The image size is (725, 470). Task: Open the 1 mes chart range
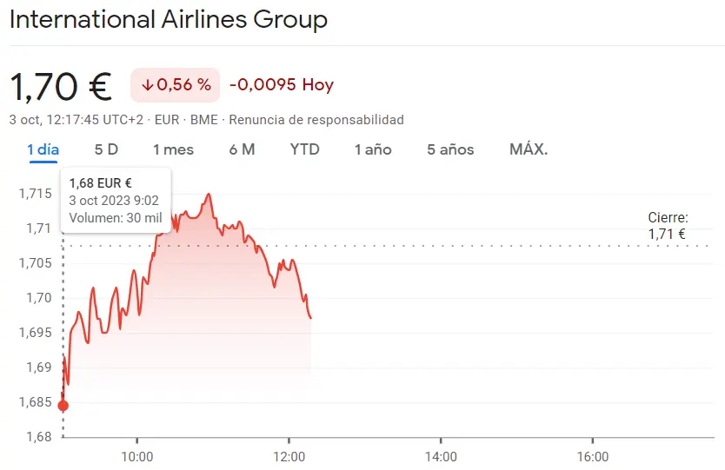click(x=173, y=149)
